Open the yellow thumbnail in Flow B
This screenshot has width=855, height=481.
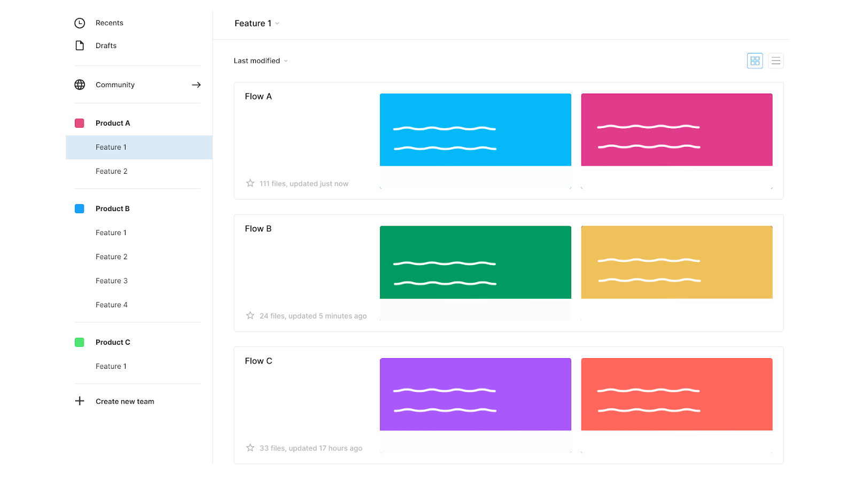tap(677, 262)
